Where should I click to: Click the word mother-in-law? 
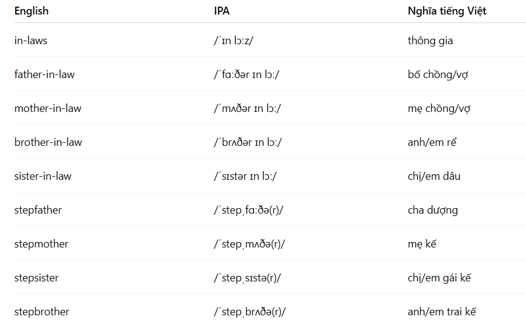click(48, 108)
